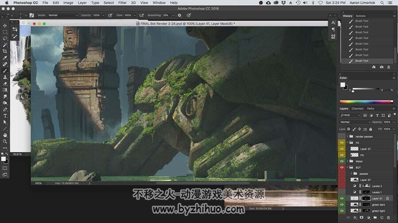Show the render passes group
This screenshot has height=223, width=398.
click(x=342, y=137)
